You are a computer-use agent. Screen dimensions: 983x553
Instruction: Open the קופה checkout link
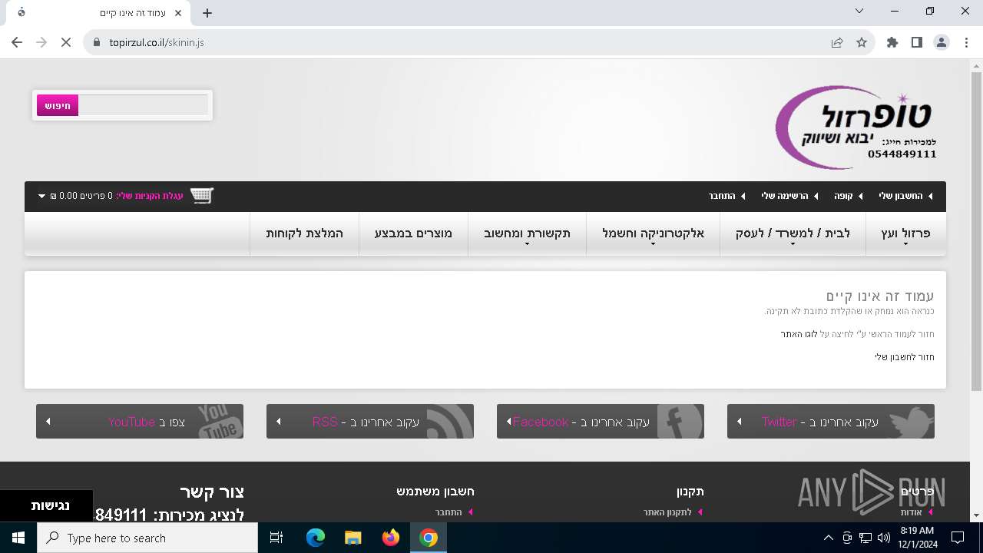click(x=844, y=196)
